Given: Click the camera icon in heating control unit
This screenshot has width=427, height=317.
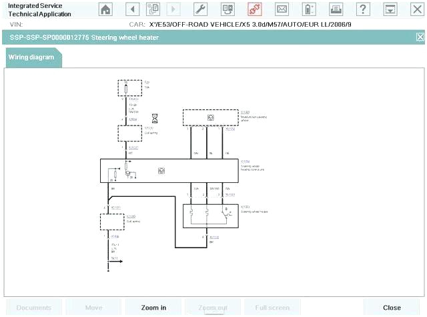Looking at the screenshot, I should point(161,171).
